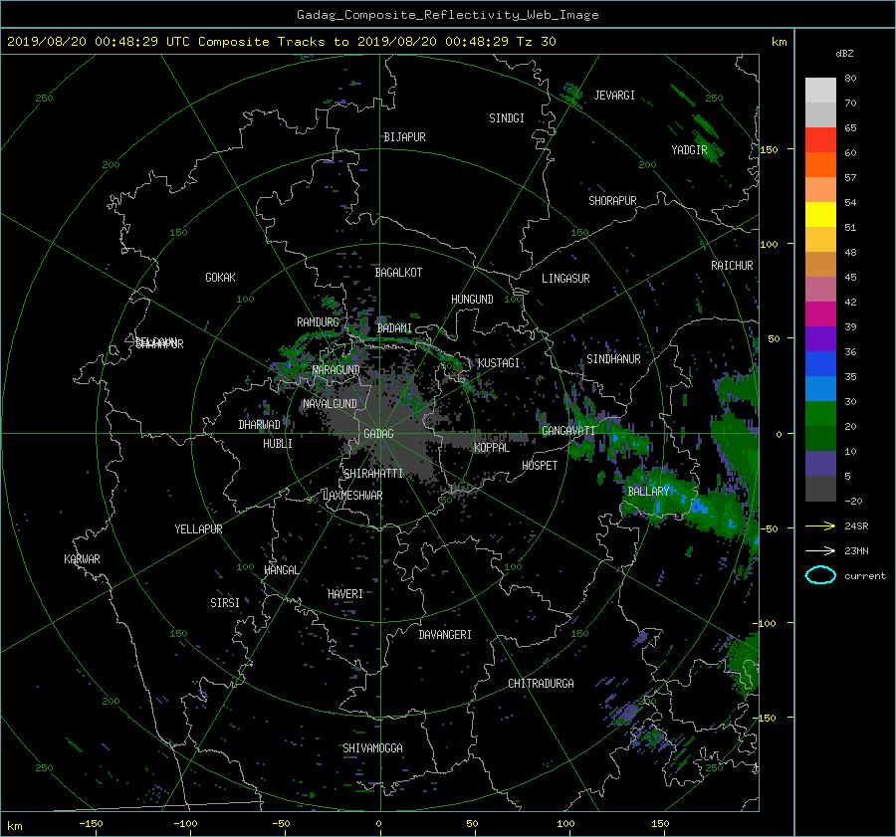Click the SHIRAHATTI label
Viewport: 896px width, 837px height.
[x=373, y=474]
